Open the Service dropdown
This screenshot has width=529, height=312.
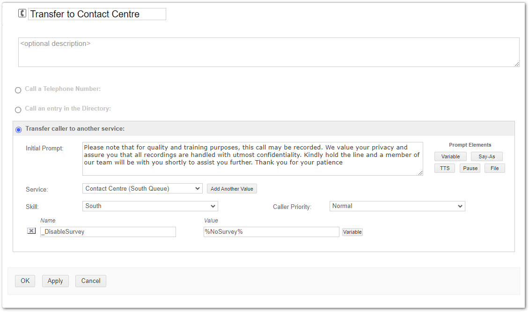[142, 189]
